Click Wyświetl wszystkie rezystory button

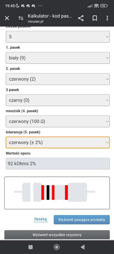point(57,235)
